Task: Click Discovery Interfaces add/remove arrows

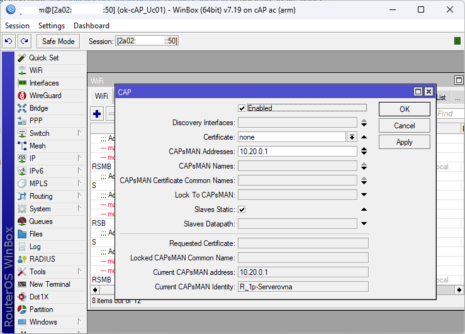Action: (364, 123)
